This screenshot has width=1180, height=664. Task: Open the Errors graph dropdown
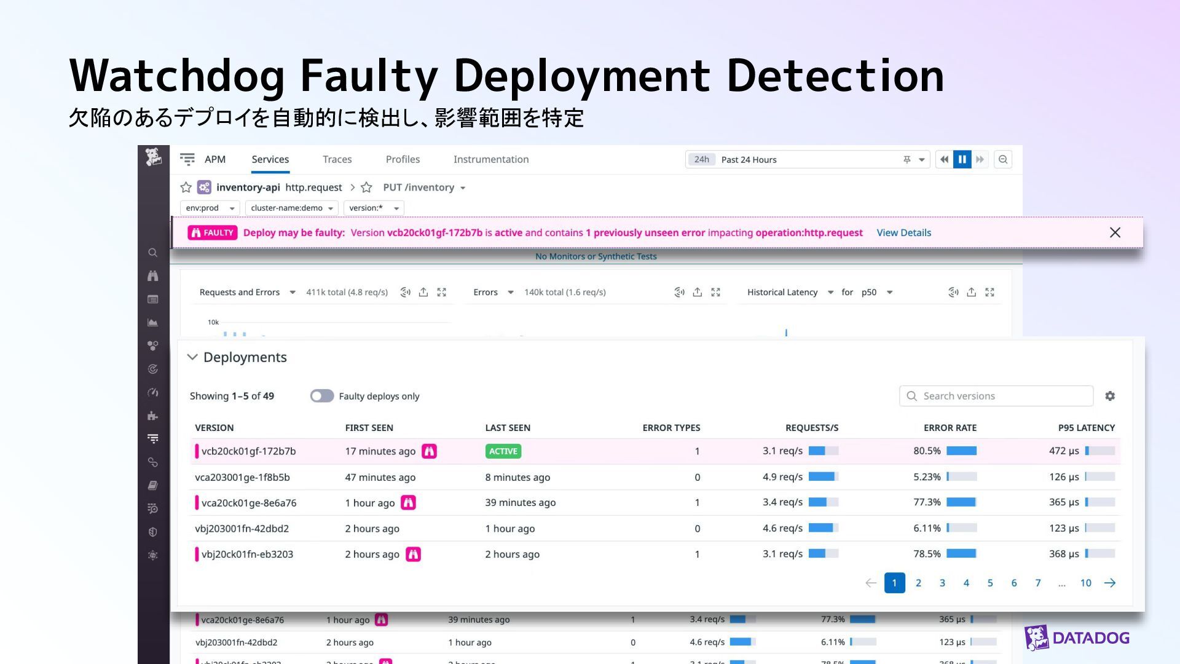(x=510, y=292)
